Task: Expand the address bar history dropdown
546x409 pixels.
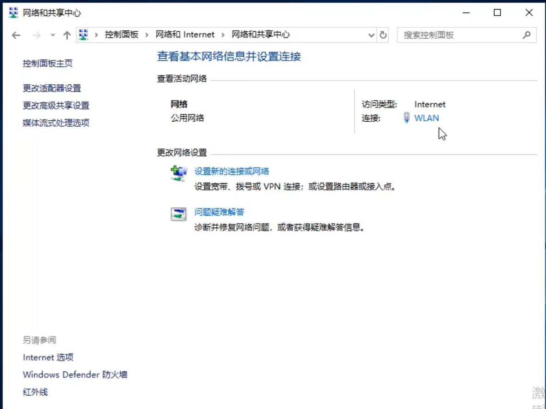Action: [x=371, y=35]
